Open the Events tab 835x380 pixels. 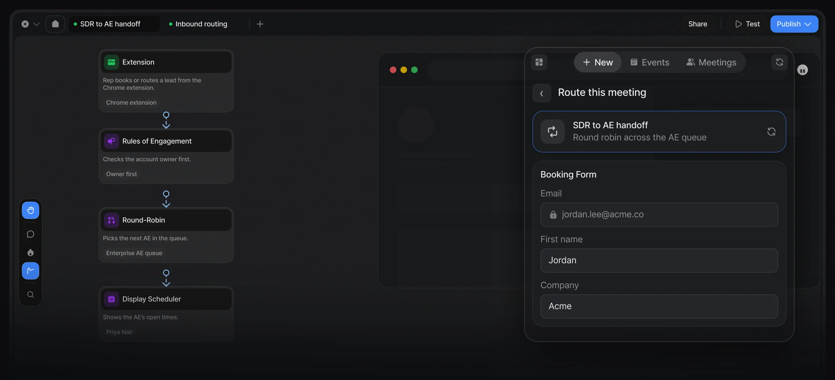coord(650,62)
